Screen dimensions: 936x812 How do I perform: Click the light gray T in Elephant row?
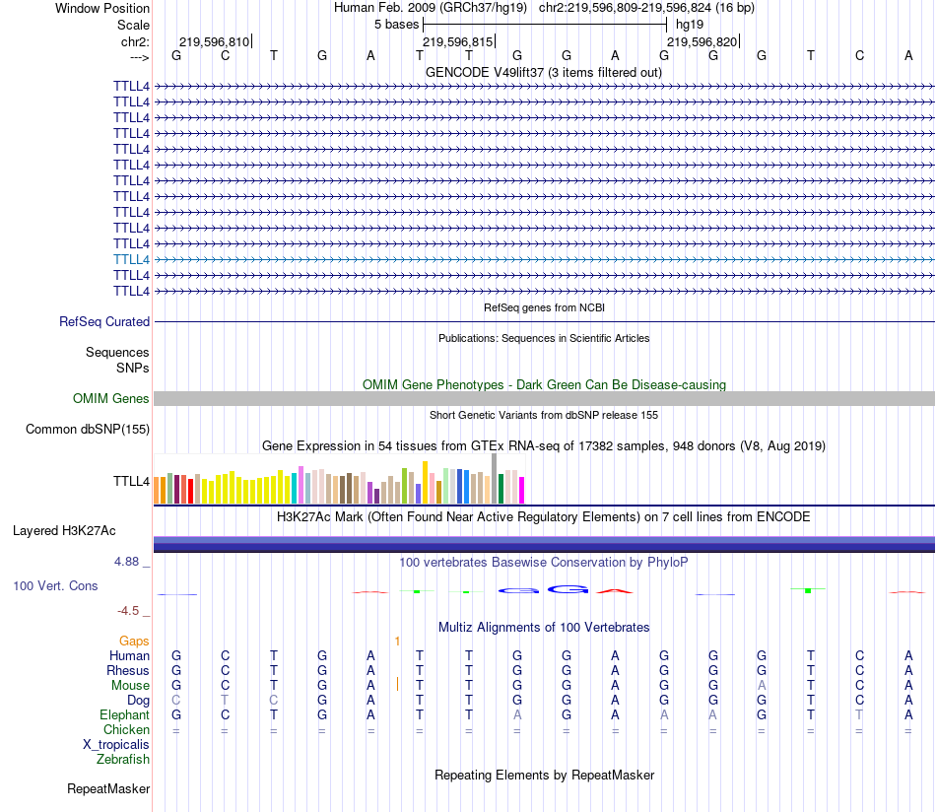859,715
